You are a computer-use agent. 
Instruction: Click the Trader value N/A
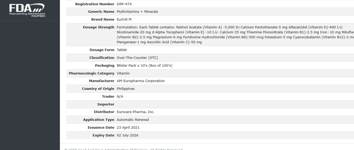(120, 97)
